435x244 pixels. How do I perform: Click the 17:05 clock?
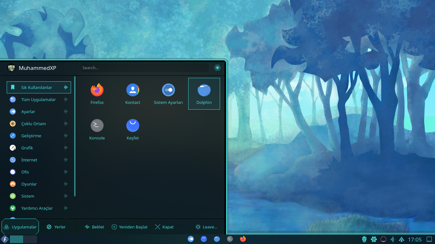[x=415, y=239]
